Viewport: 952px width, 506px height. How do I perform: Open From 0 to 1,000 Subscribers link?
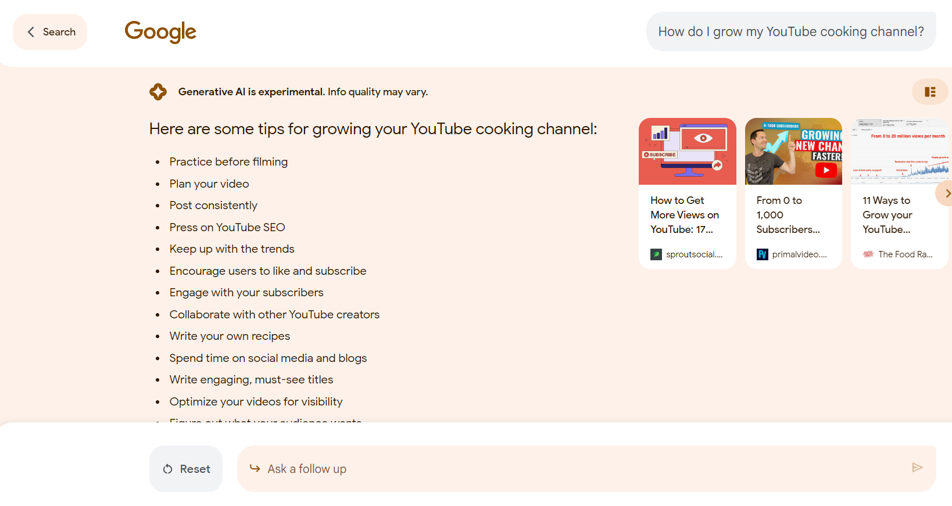point(788,215)
